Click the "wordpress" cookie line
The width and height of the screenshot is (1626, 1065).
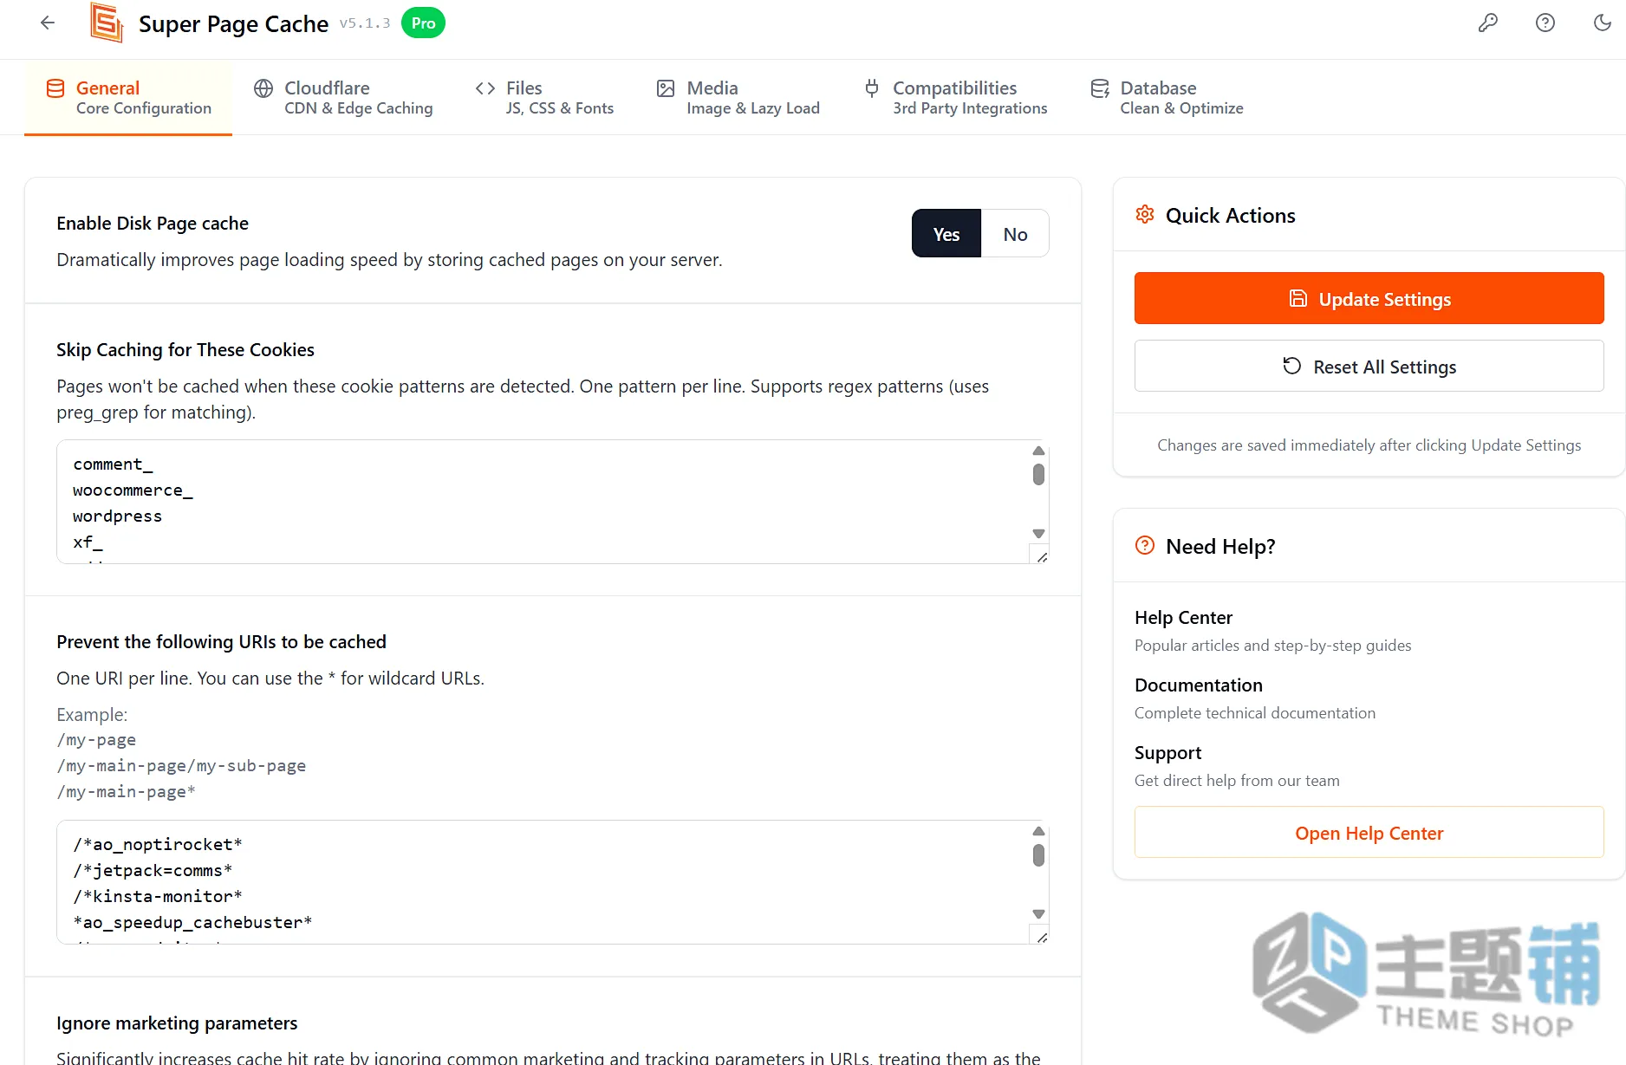coord(117,516)
